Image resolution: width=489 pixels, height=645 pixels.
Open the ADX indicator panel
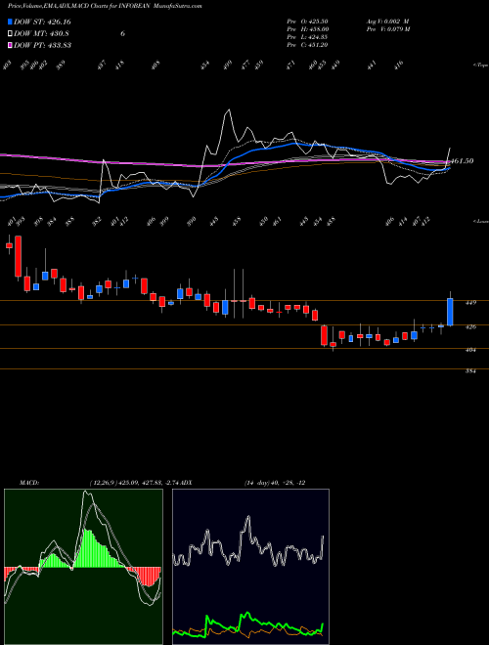coord(250,567)
